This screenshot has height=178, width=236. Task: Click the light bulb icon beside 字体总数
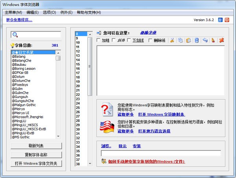tap(12, 45)
